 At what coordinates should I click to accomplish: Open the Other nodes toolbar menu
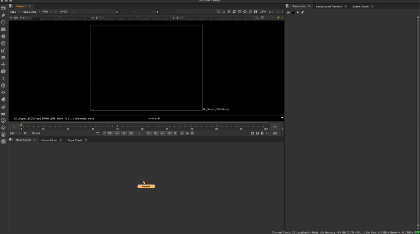coord(3,114)
